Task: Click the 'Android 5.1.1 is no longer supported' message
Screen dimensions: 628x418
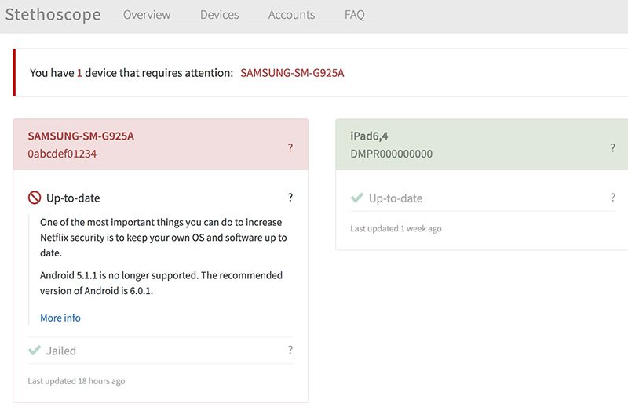Action: click(161, 283)
